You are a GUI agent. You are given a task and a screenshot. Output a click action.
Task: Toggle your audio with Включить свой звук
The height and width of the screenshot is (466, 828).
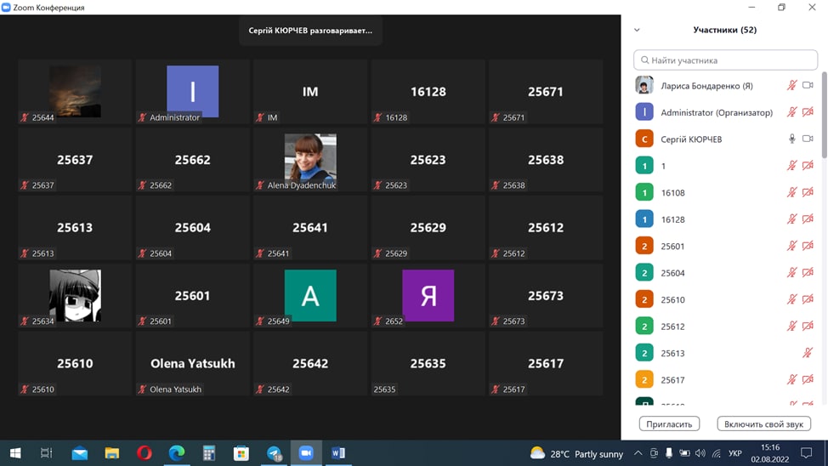[763, 423]
